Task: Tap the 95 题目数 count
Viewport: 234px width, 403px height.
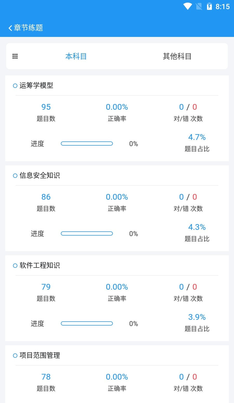Action: click(46, 107)
